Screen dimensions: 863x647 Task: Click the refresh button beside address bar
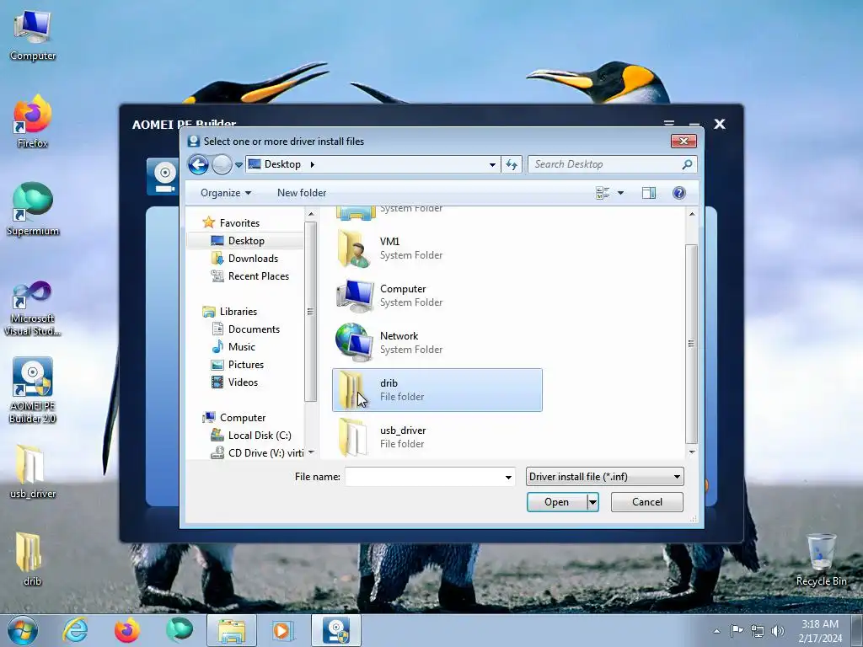[x=512, y=164]
